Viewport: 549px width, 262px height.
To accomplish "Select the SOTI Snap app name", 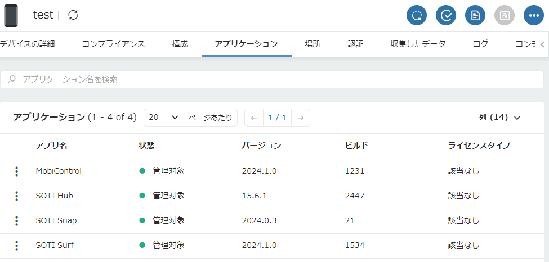I will tap(56, 221).
